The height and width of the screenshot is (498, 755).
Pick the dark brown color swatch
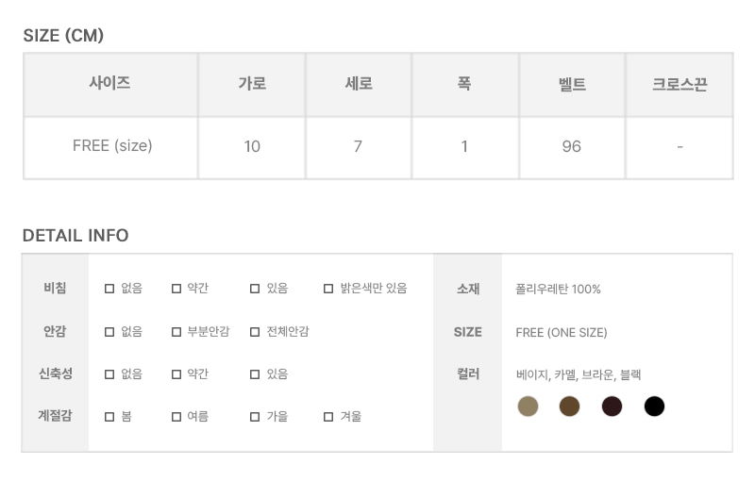[x=612, y=407]
